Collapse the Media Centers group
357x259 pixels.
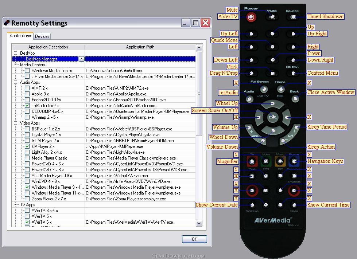tap(15, 65)
